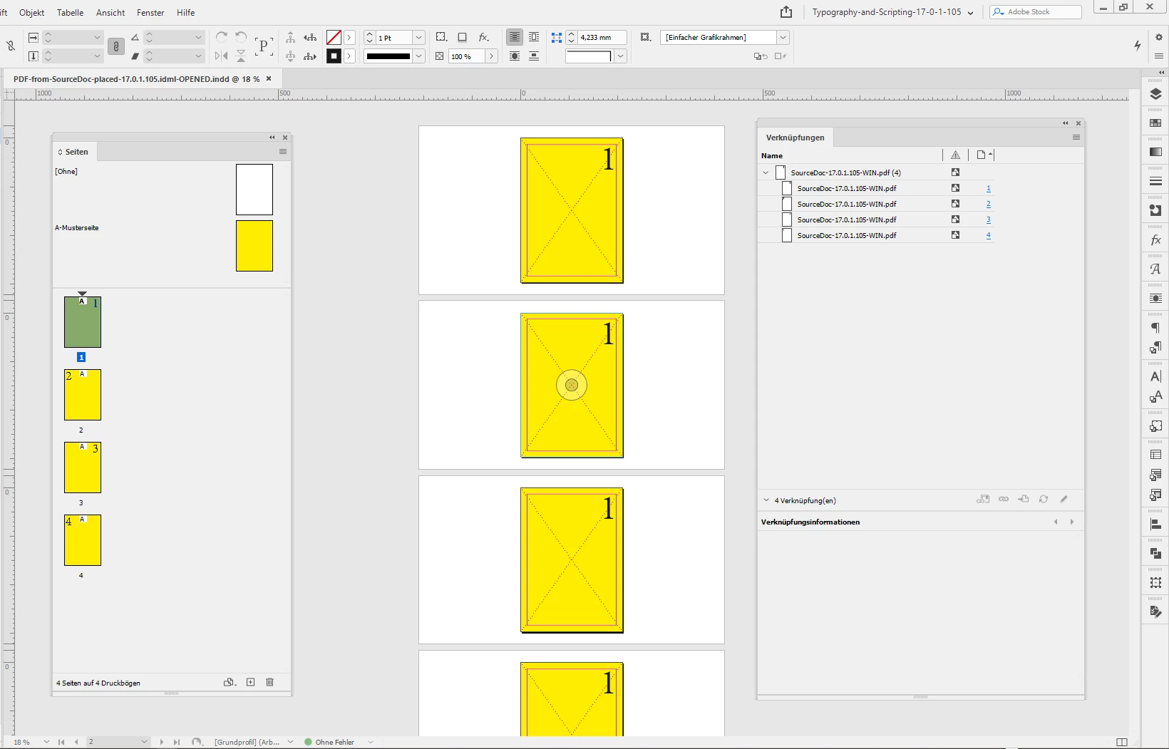Click go to link icon in Verknüpfungen panel

point(1024,499)
